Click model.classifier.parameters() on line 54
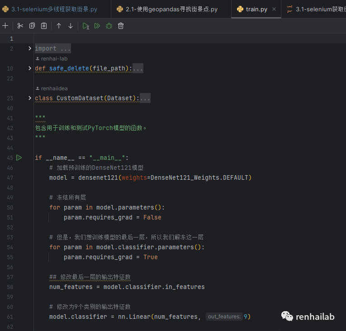Screen dimensions: 346x331 (x=148, y=247)
